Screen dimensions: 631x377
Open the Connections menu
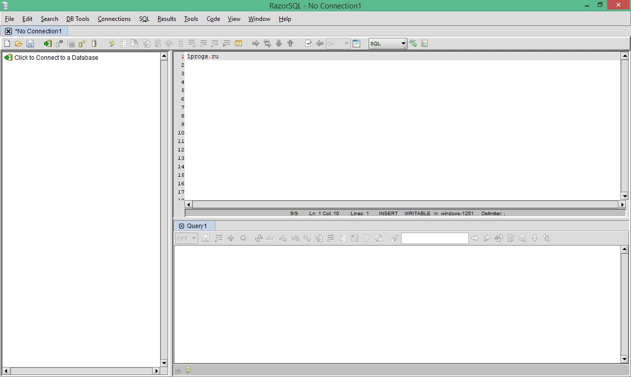click(x=114, y=19)
